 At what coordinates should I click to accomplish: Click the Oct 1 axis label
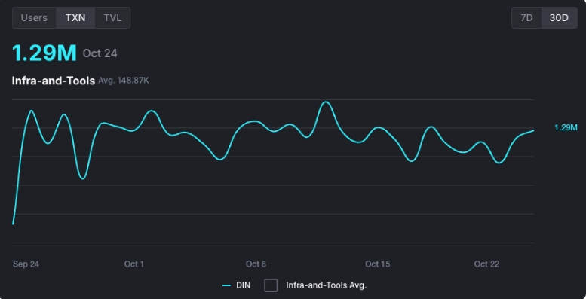[x=134, y=264]
